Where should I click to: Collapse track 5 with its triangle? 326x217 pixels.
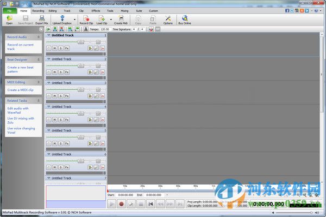pos(49,130)
